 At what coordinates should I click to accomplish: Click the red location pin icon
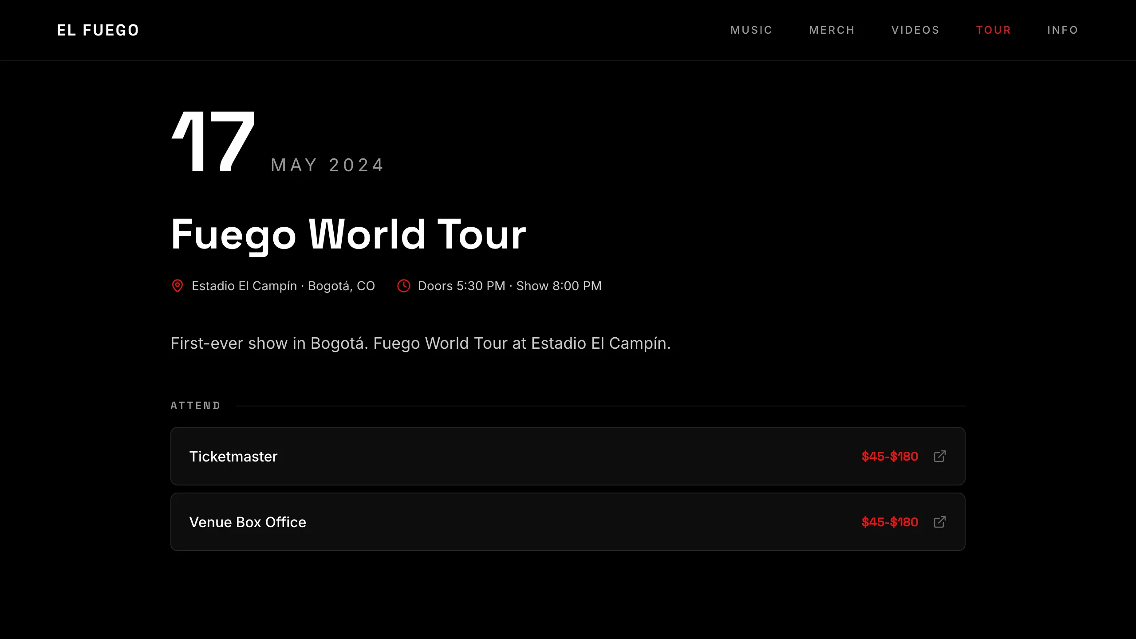178,286
